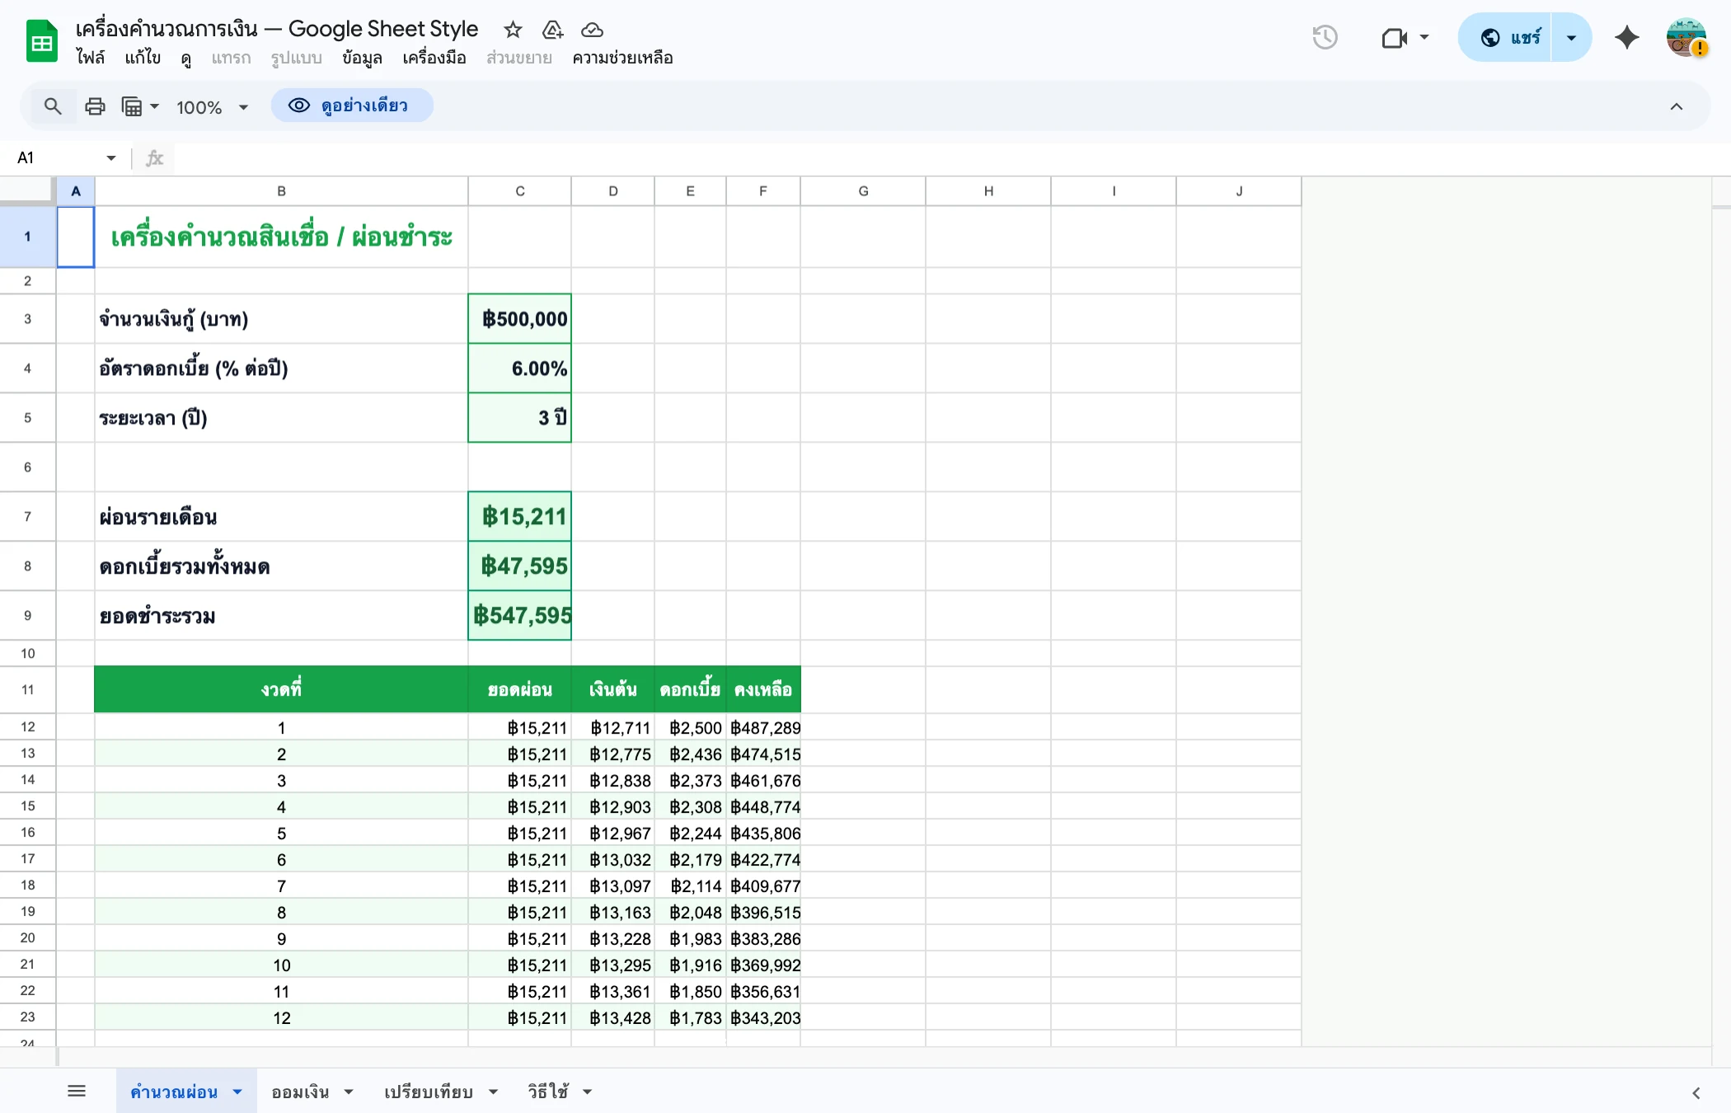Viewport: 1731px width, 1113px height.
Task: Open the 100% zoom dropdown
Action: tap(210, 106)
